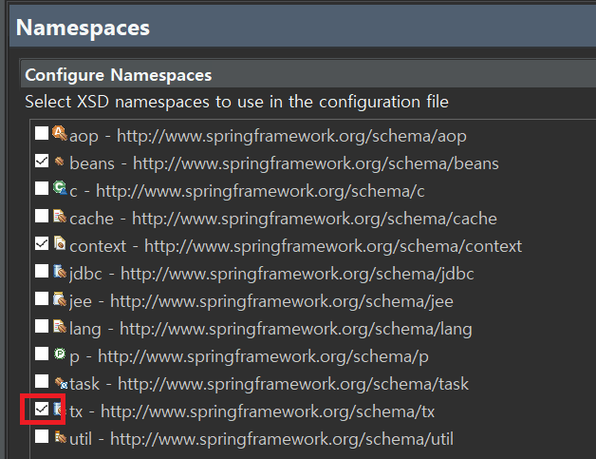Viewport: 596px width, 459px height.
Task: Click 'Select XSD namespaces to use' description
Action: coord(237,102)
